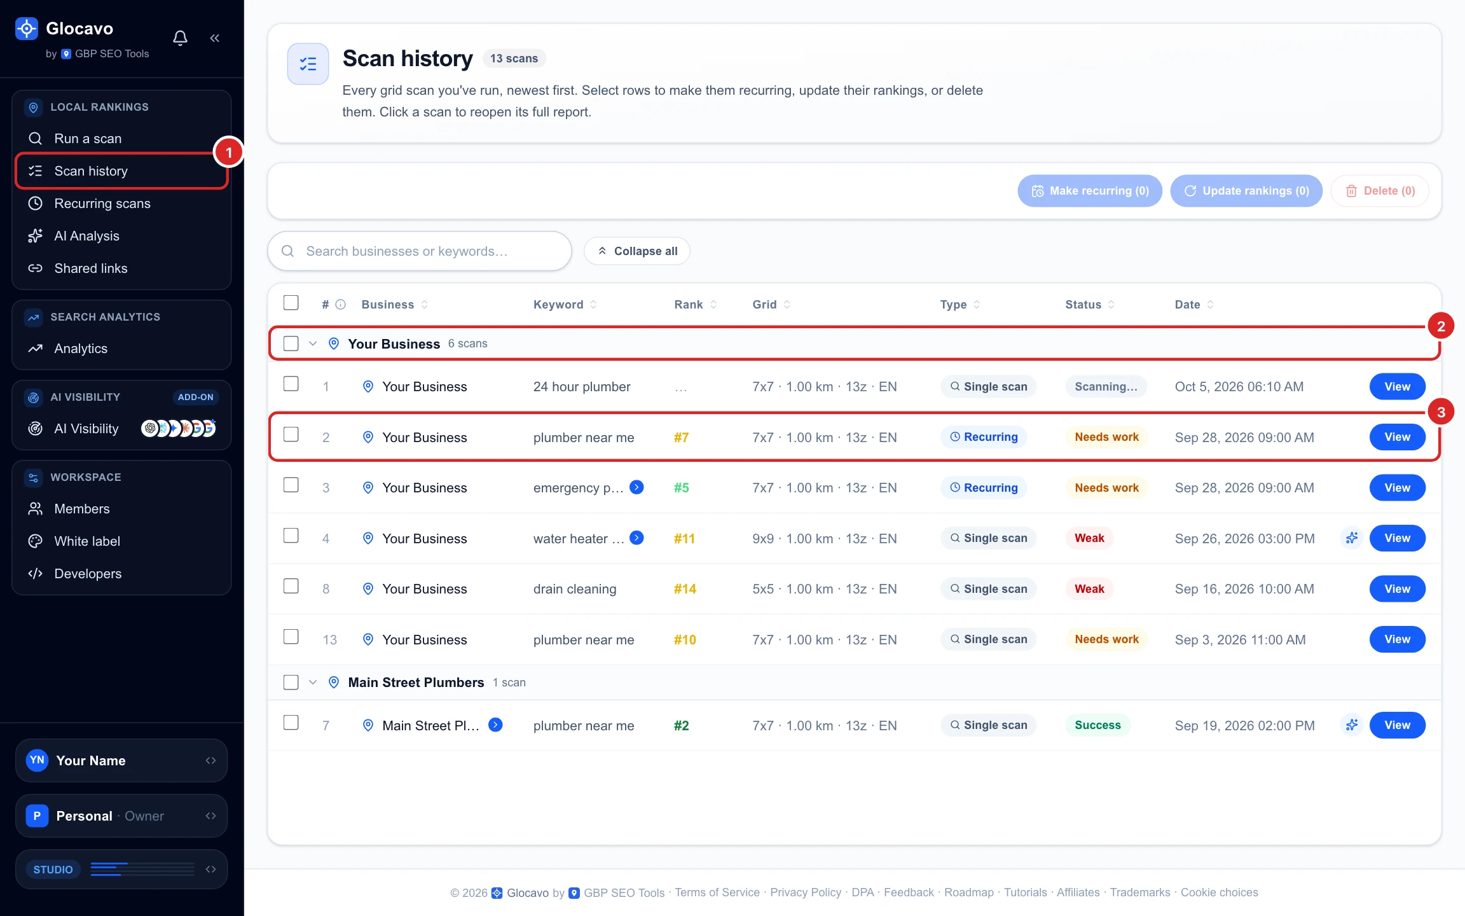Viewport: 1465px width, 916px height.
Task: Click the Delete (0) button
Action: tap(1380, 191)
